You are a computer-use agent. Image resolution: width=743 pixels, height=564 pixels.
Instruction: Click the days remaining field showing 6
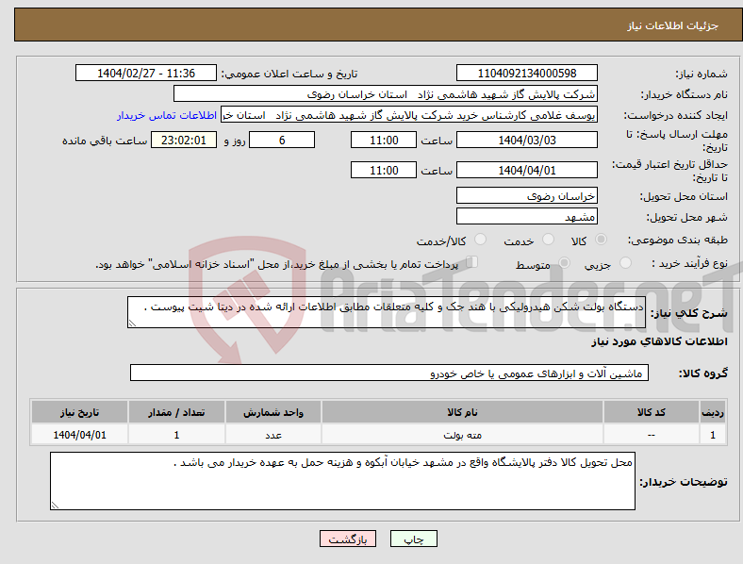coord(282,141)
